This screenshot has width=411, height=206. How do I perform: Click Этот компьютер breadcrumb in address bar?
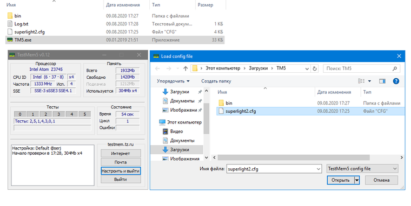click(223, 68)
